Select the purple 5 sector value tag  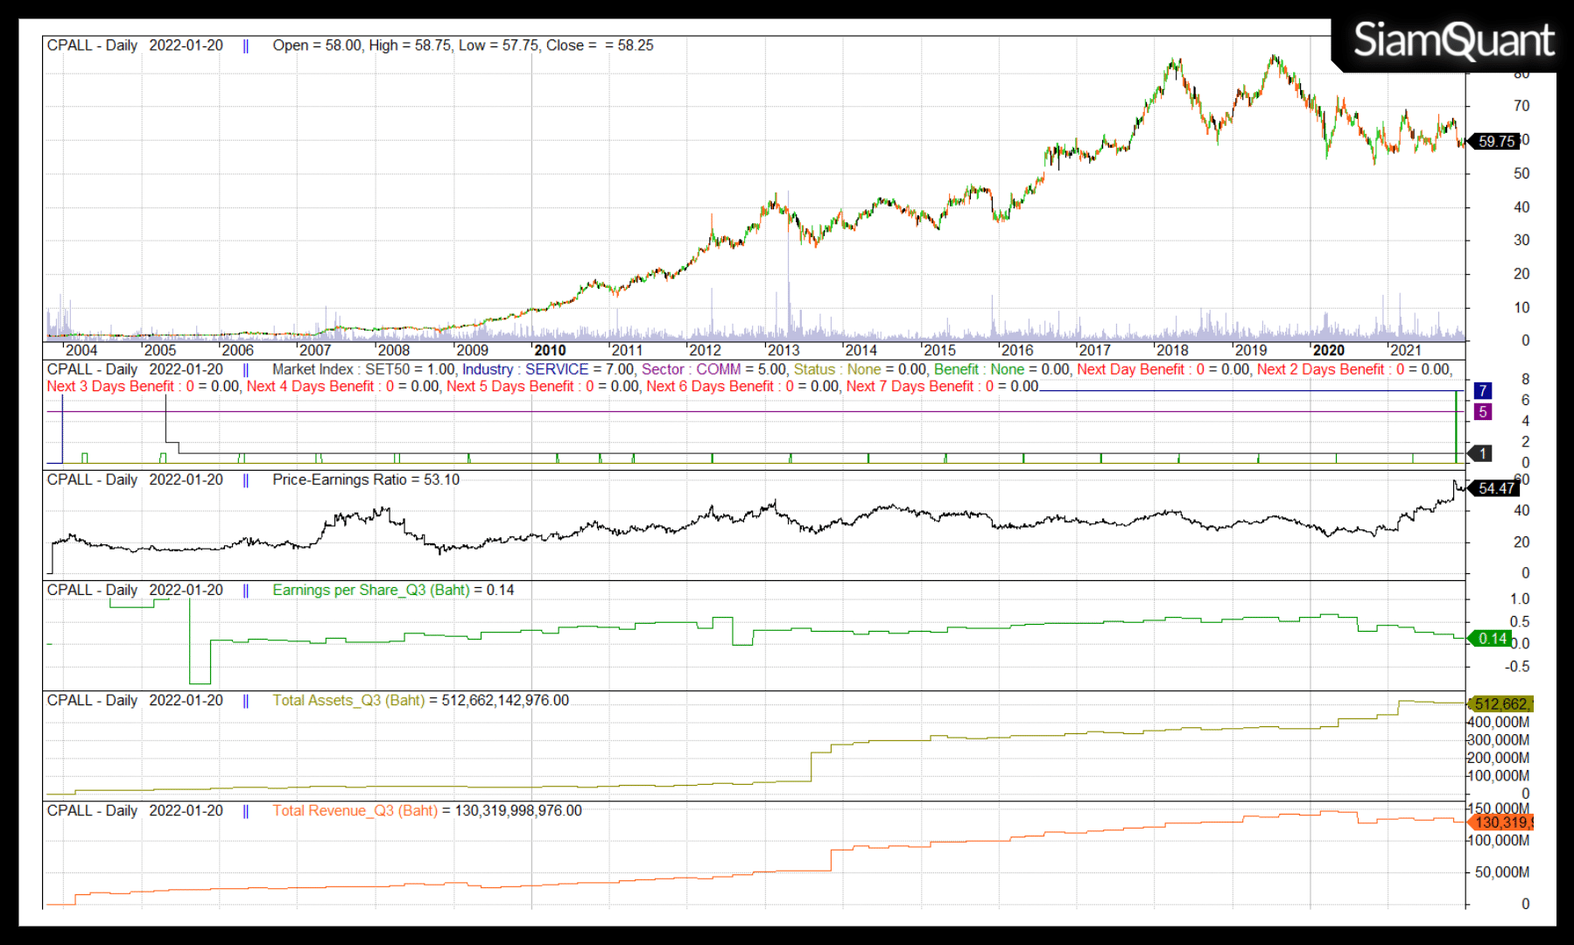[1483, 411]
